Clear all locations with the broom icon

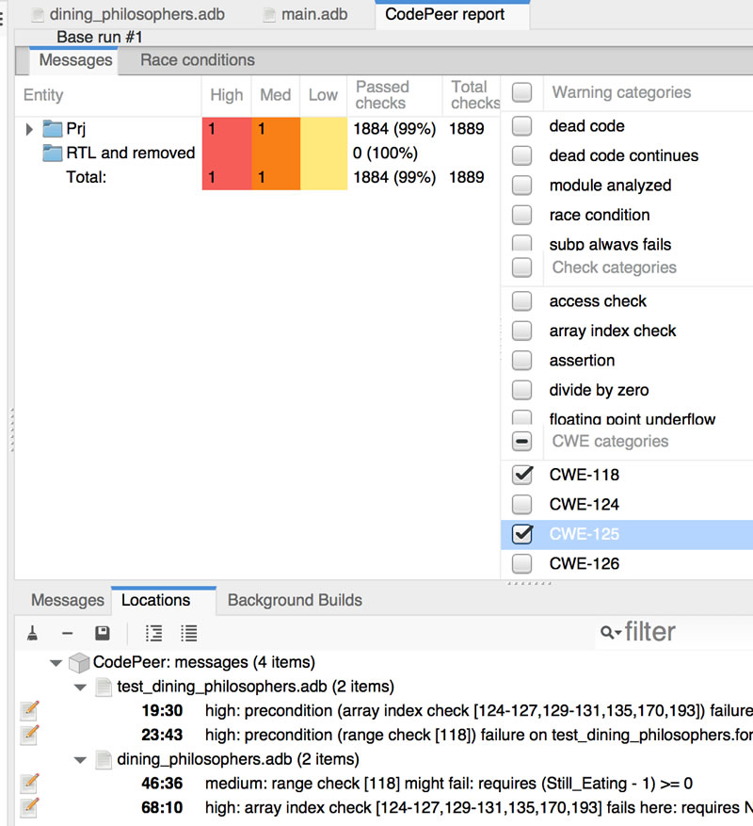(33, 633)
